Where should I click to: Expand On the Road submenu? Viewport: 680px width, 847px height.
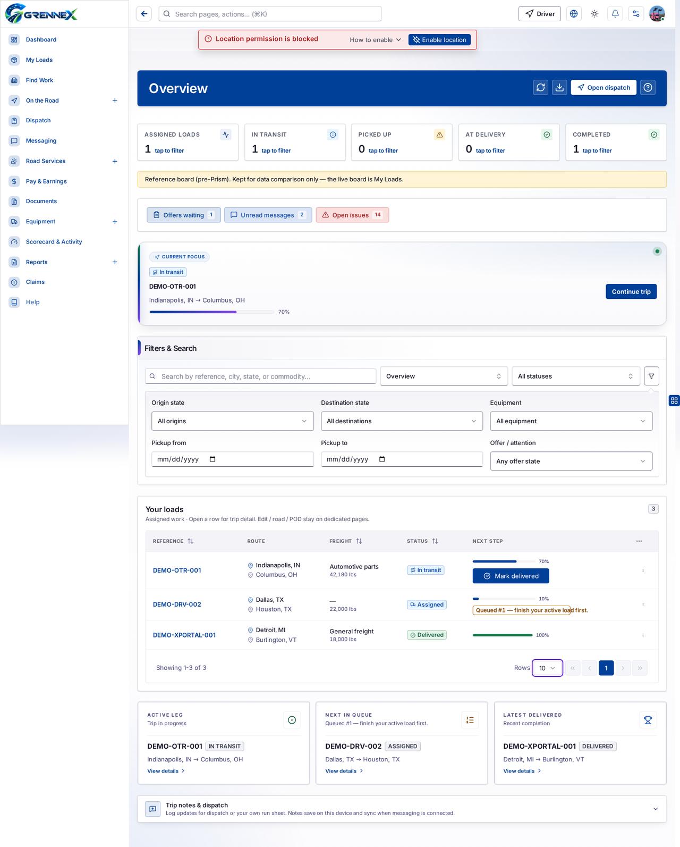click(x=115, y=100)
